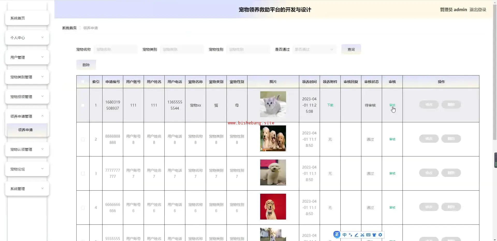Image resolution: width=497 pixels, height=241 pixels.
Task: Click row delete button in the 6666666666 row
Action: (x=451, y=207)
